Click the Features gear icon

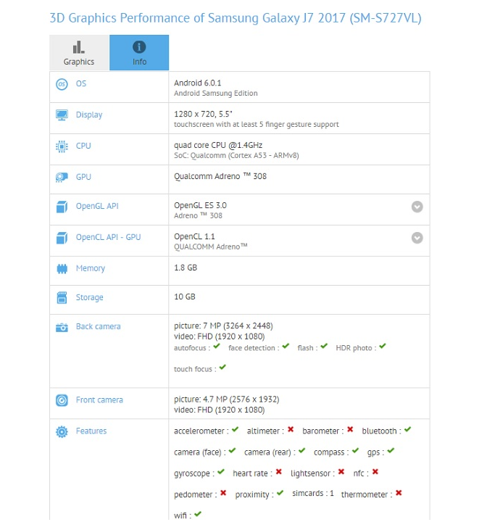coord(62,431)
